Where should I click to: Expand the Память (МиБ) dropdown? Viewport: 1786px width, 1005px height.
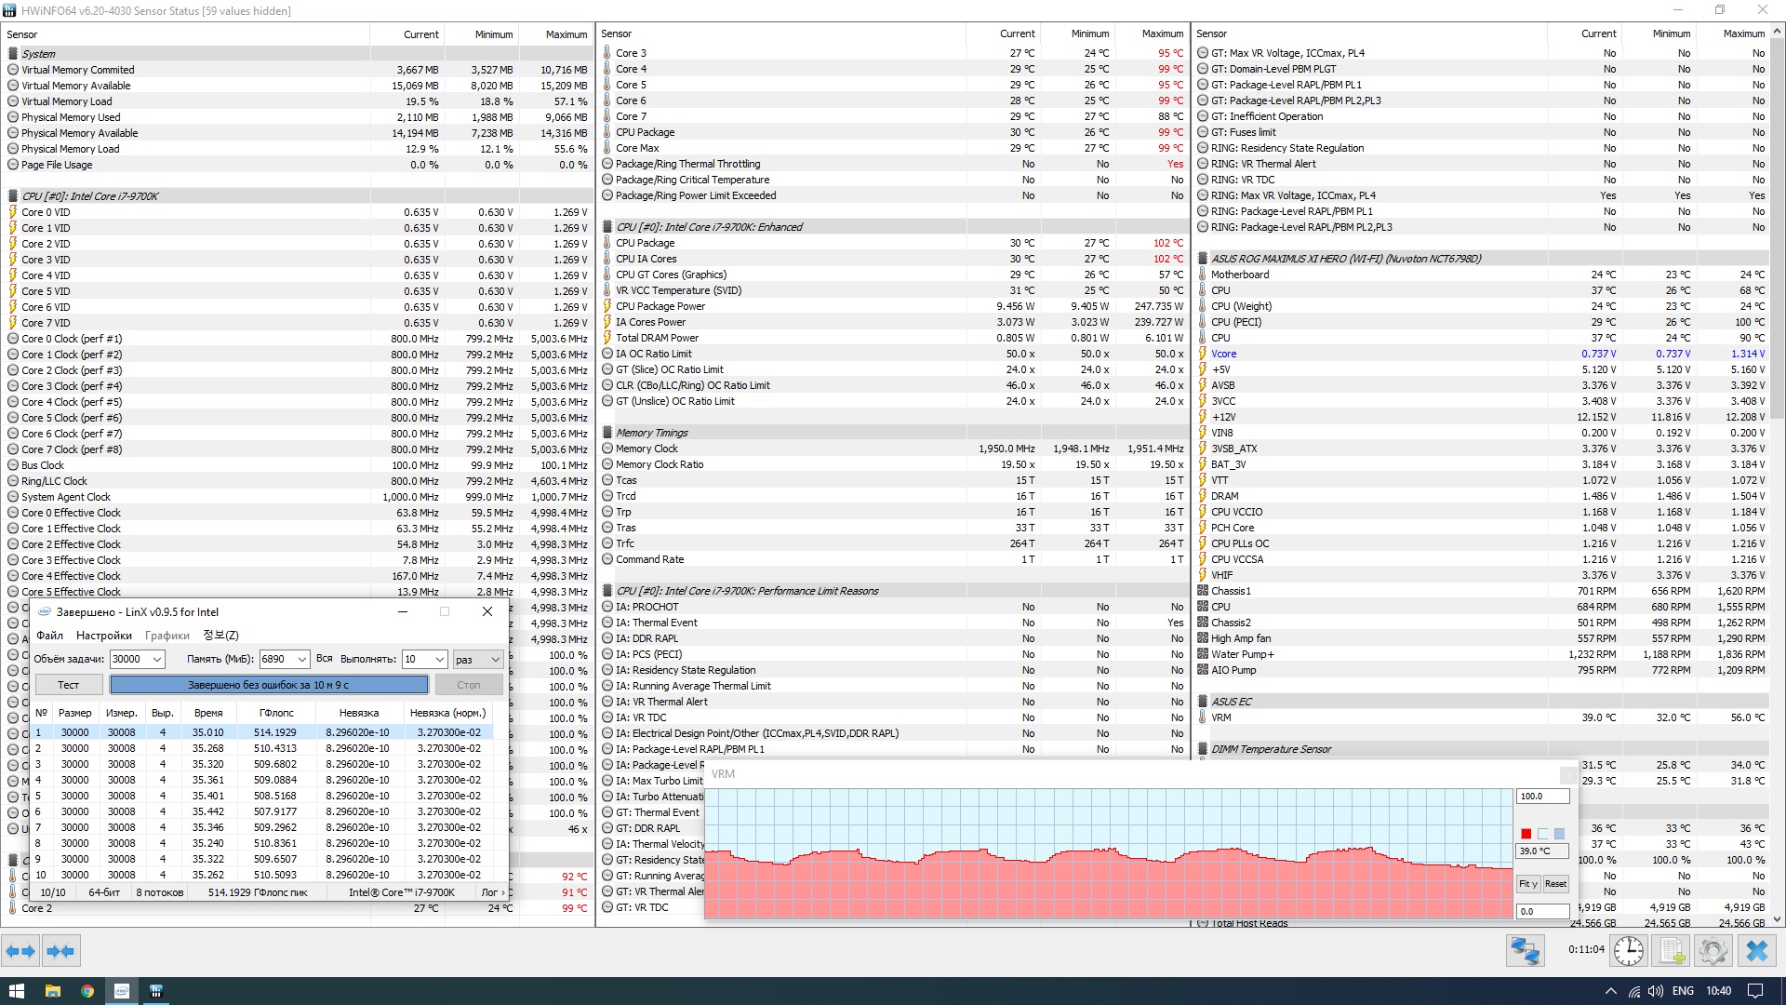pyautogui.click(x=301, y=659)
